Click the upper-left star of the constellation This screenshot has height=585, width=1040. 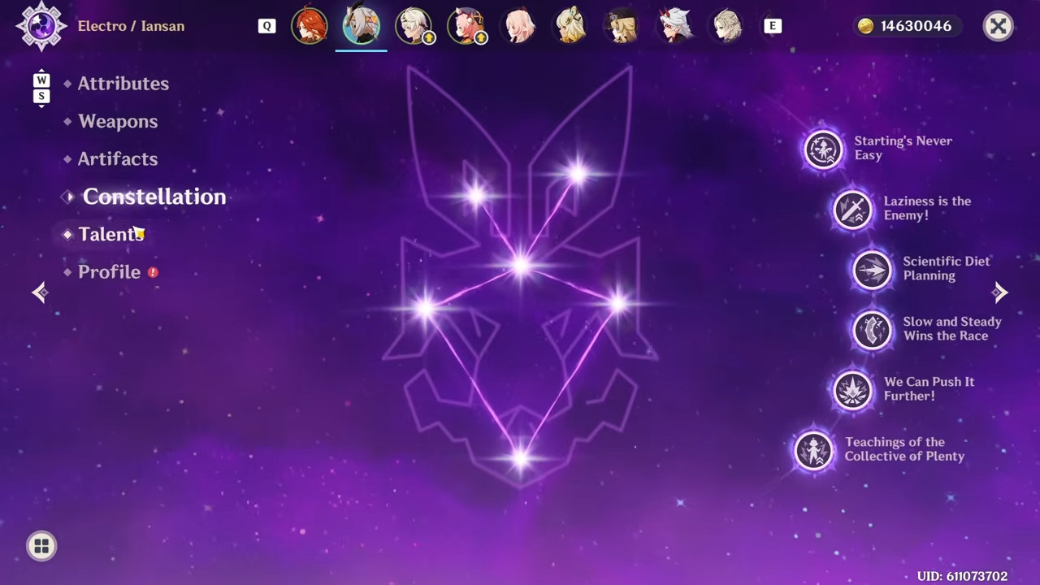coord(475,195)
